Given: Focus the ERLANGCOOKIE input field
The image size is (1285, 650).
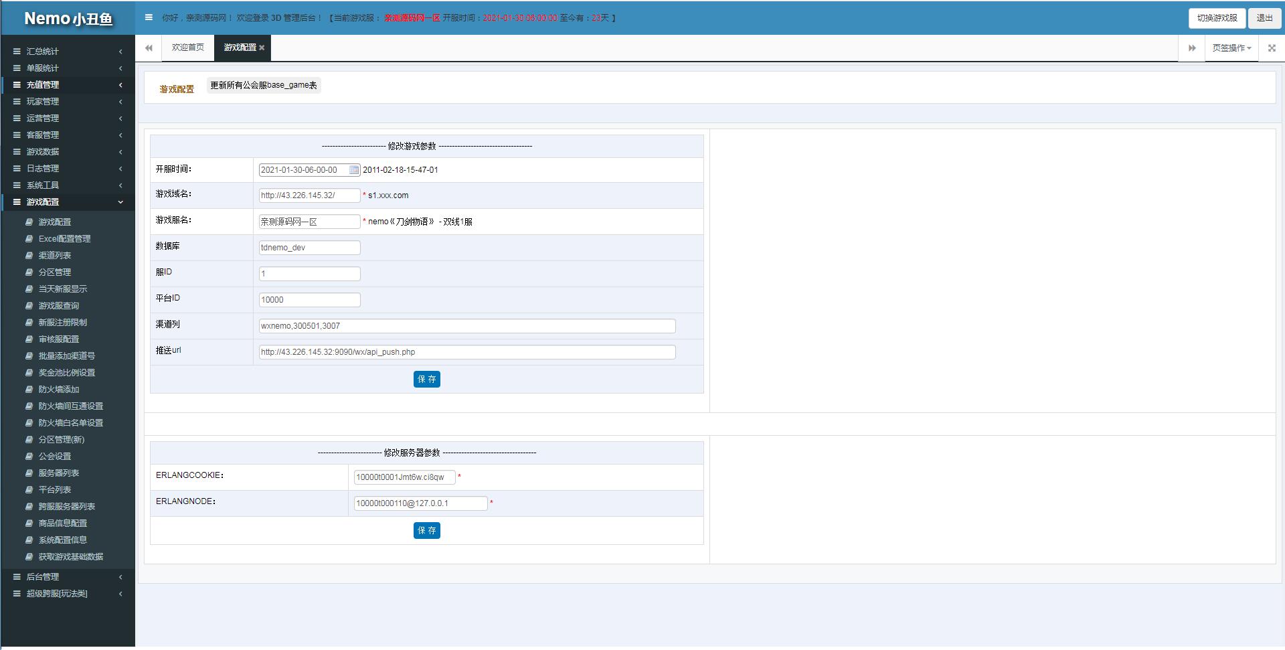Looking at the screenshot, I should (x=404, y=477).
